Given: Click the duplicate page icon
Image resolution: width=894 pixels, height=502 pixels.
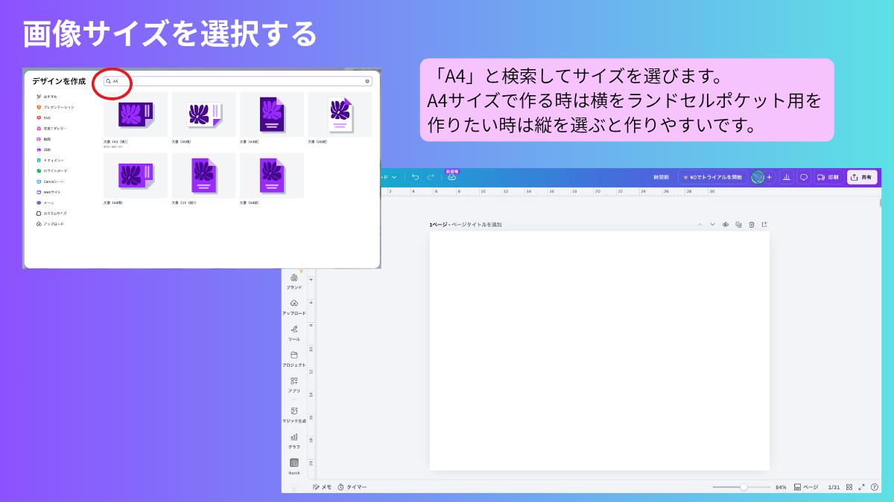Looking at the screenshot, I should pyautogui.click(x=738, y=225).
